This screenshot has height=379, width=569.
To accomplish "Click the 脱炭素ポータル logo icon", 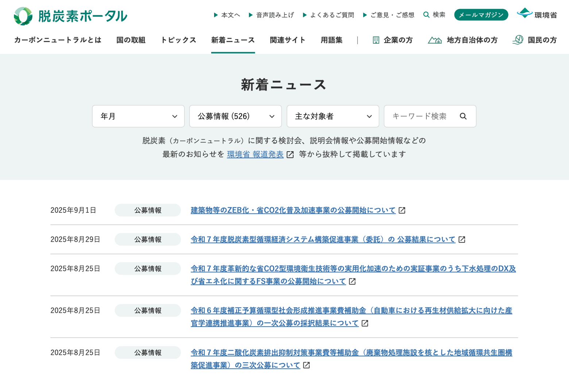I will point(23,16).
